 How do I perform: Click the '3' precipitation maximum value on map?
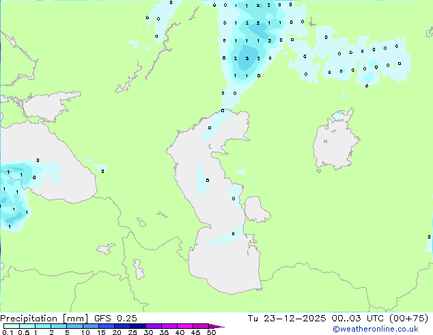coord(247,58)
